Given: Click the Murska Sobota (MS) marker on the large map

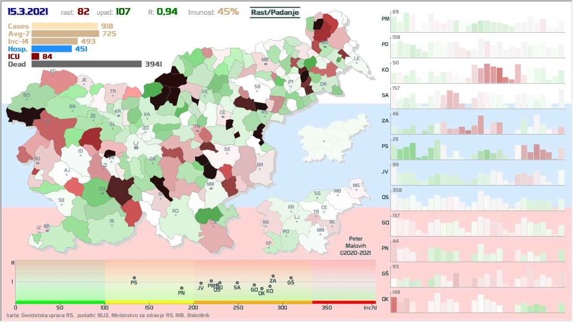Looking at the screenshot, I should tap(325, 47).
